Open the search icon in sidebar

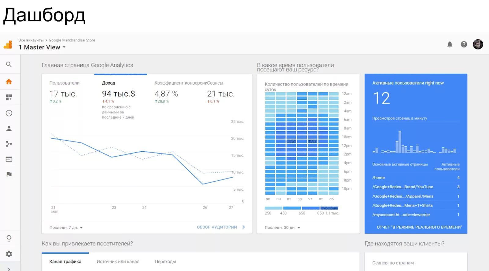(9, 64)
